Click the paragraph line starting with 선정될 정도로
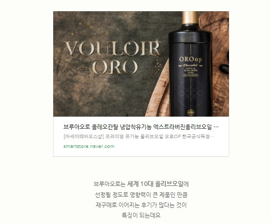 coord(141,195)
